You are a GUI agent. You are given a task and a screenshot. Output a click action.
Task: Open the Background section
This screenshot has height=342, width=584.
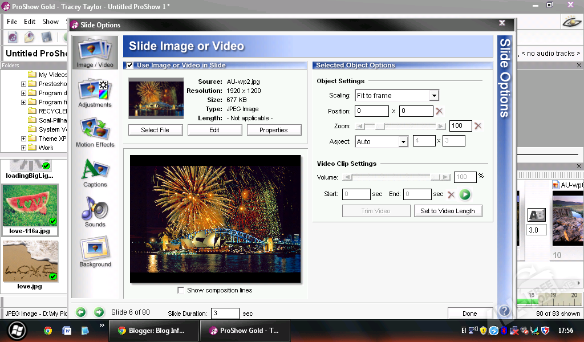tap(95, 252)
